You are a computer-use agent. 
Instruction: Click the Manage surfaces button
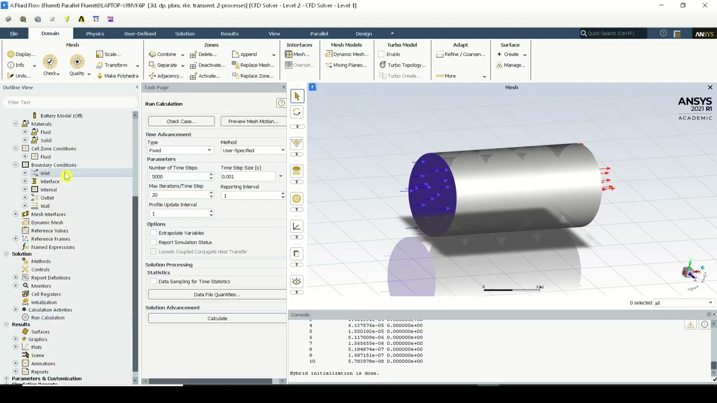(511, 65)
